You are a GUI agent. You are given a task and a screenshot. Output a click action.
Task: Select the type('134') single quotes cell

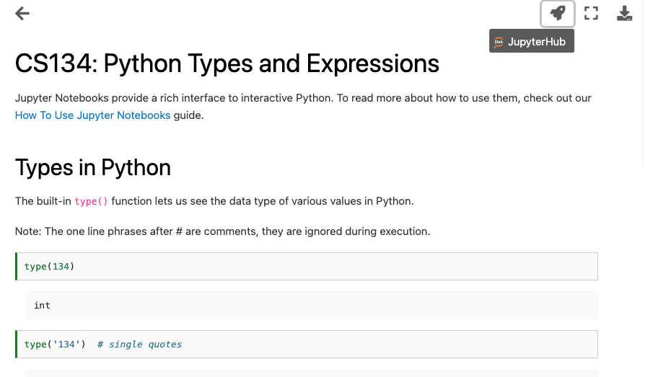[x=307, y=344]
